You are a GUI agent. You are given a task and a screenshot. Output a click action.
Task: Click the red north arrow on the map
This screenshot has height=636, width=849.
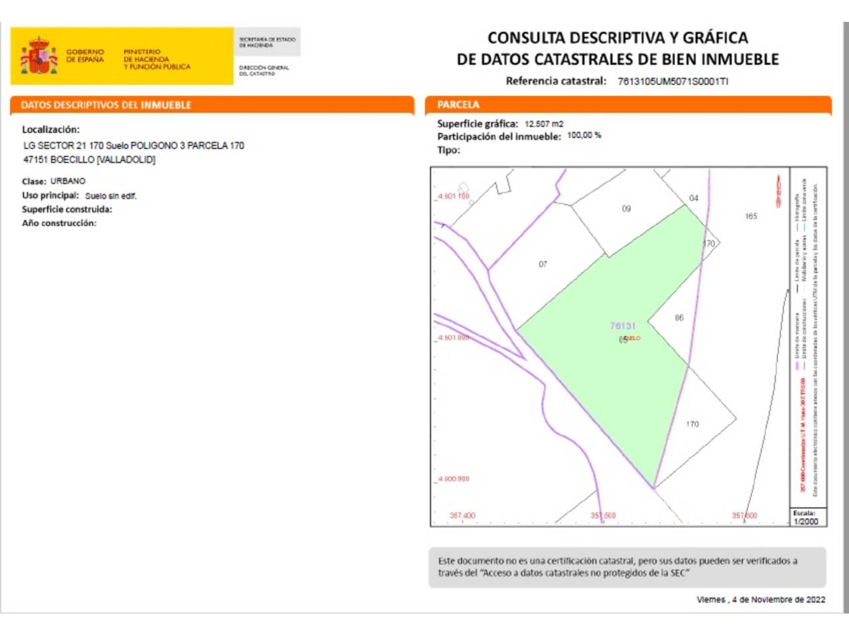coord(779,191)
